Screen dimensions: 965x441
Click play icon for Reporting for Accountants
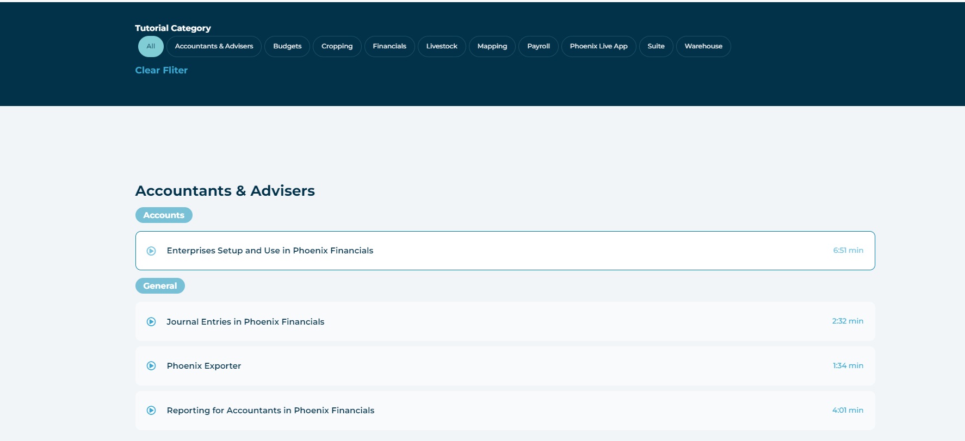point(151,411)
